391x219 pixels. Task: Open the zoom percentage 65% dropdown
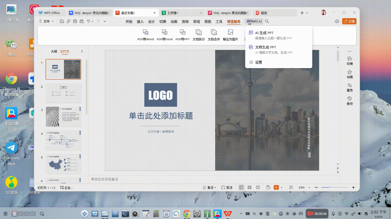[x=304, y=188]
